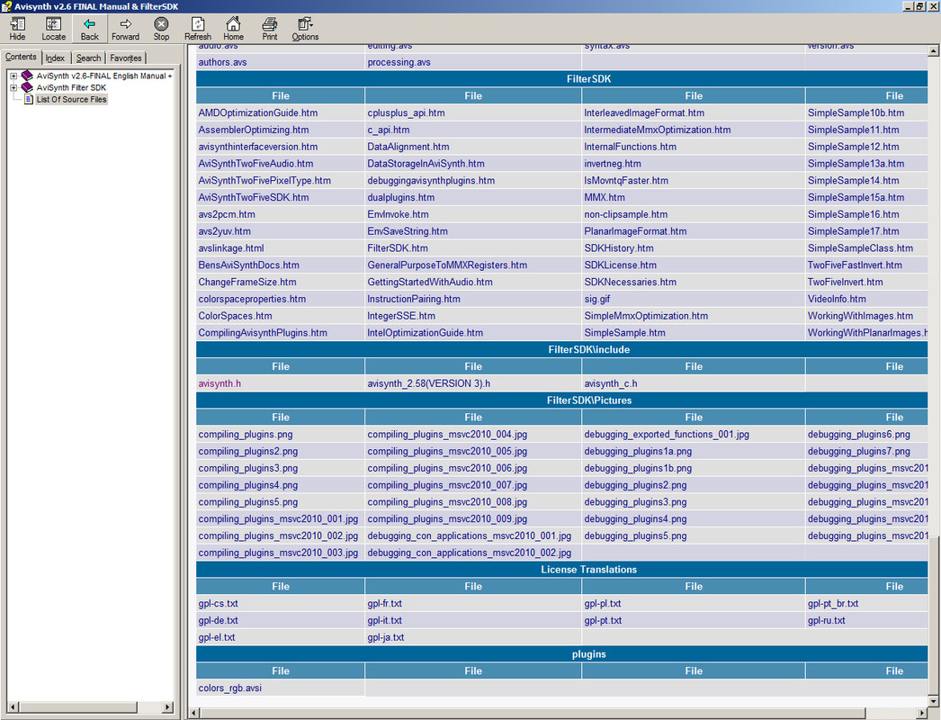Click Contents tree scroll right arrow

[x=167, y=707]
